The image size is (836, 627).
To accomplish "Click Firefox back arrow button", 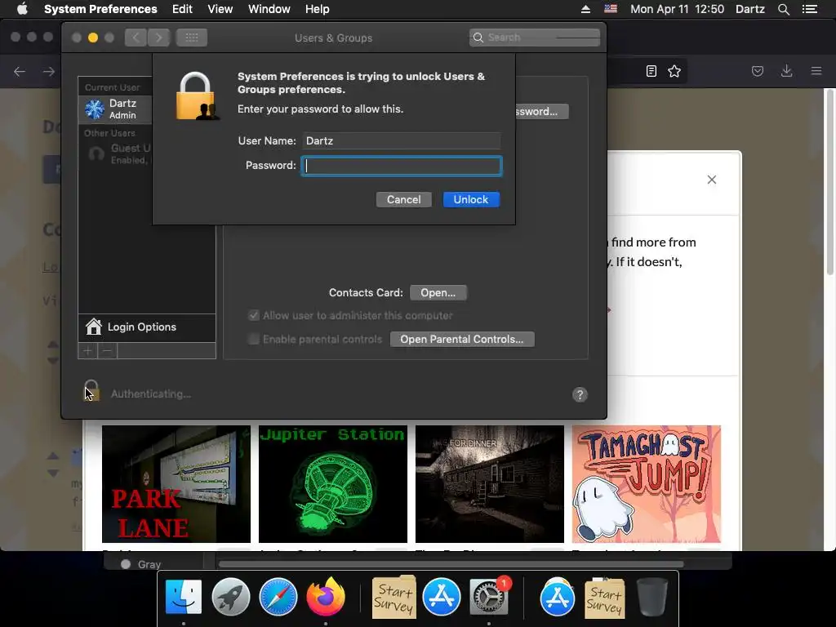I will pyautogui.click(x=20, y=72).
